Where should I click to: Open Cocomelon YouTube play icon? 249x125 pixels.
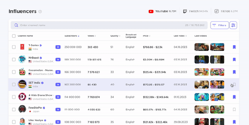point(58,72)
